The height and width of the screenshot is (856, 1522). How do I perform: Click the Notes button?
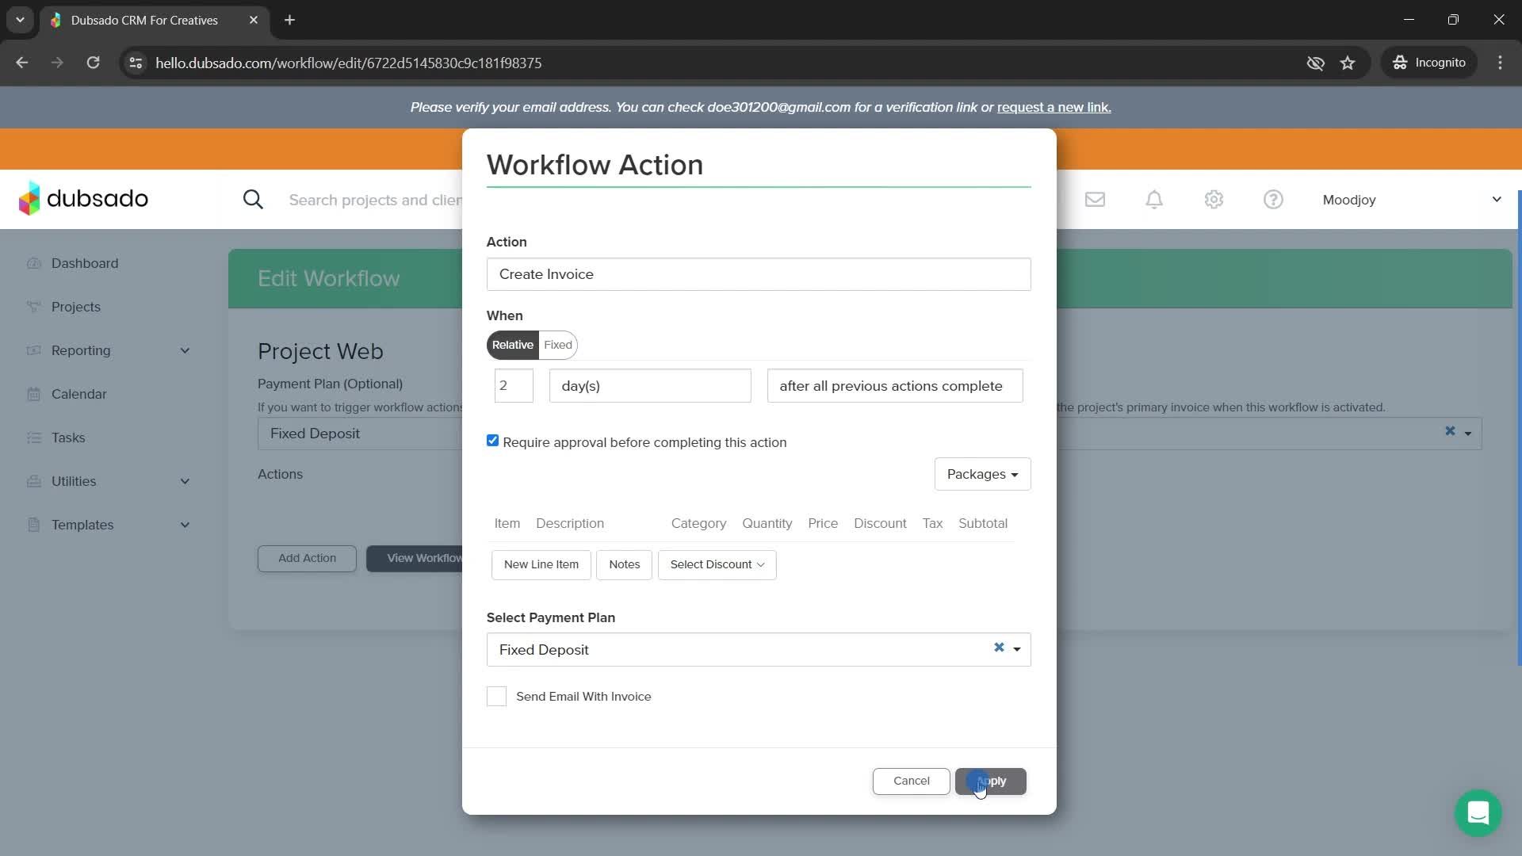pyautogui.click(x=624, y=564)
